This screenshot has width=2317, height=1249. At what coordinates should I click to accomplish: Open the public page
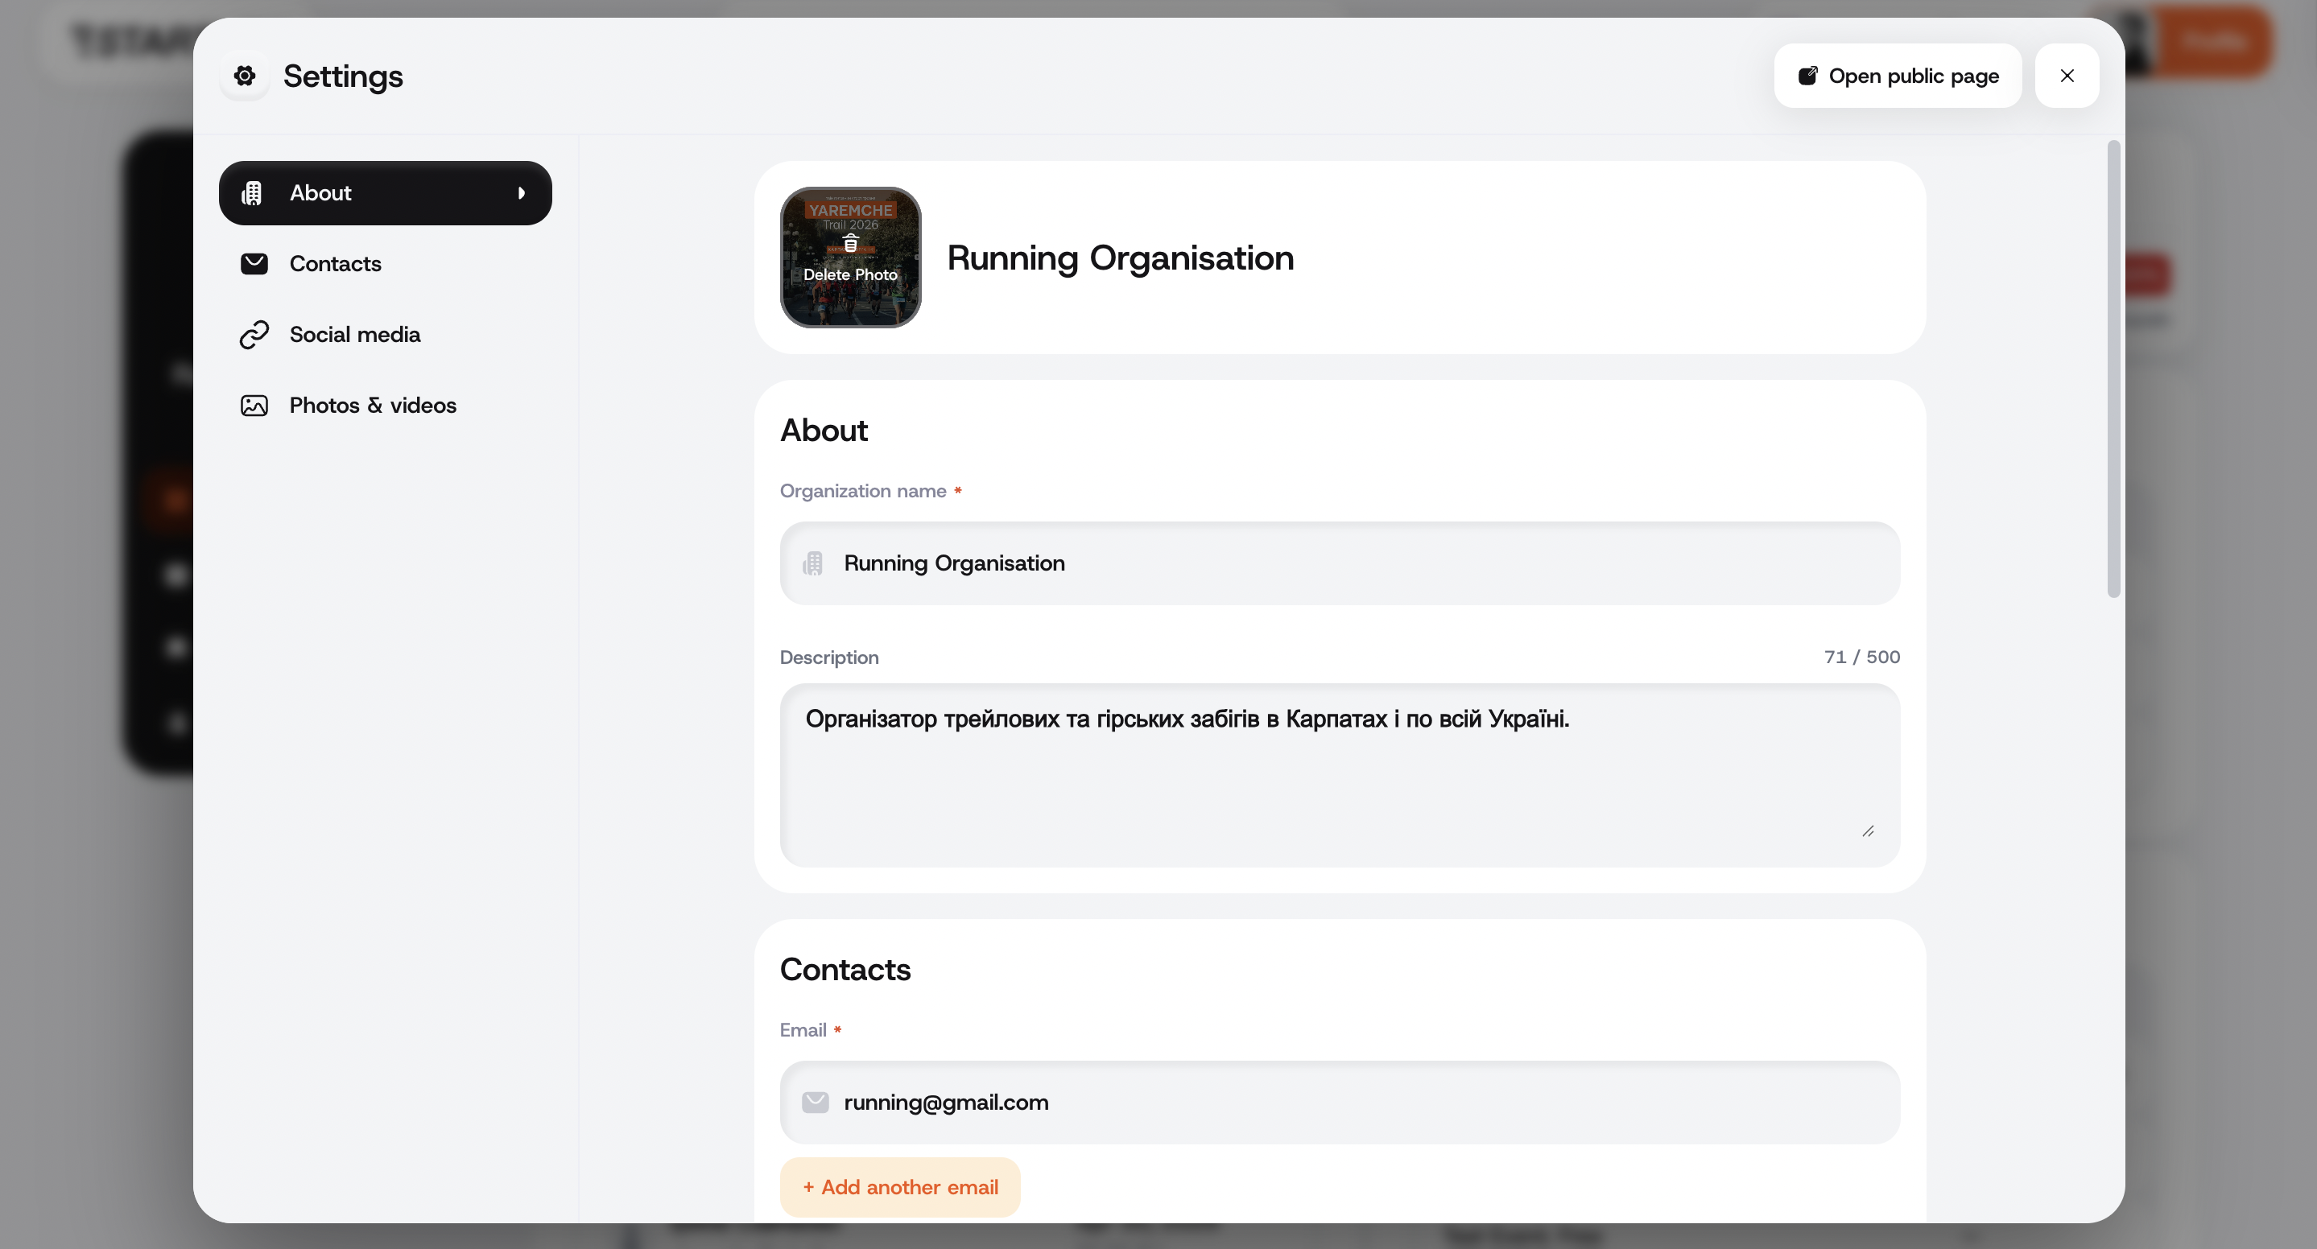[x=1898, y=76]
